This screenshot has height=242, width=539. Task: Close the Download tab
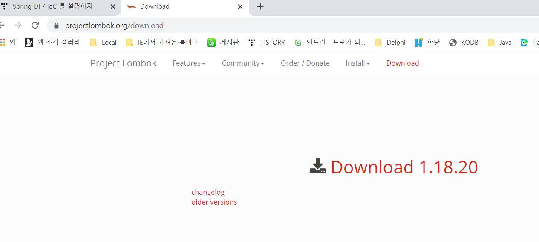[x=240, y=7]
